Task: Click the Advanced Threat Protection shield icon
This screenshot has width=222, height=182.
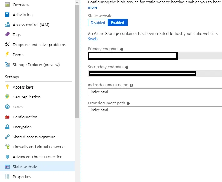Action: point(7,157)
